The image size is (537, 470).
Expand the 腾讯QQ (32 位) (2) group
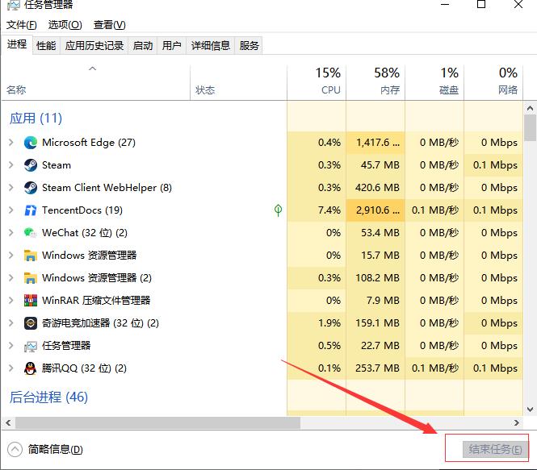tap(11, 368)
